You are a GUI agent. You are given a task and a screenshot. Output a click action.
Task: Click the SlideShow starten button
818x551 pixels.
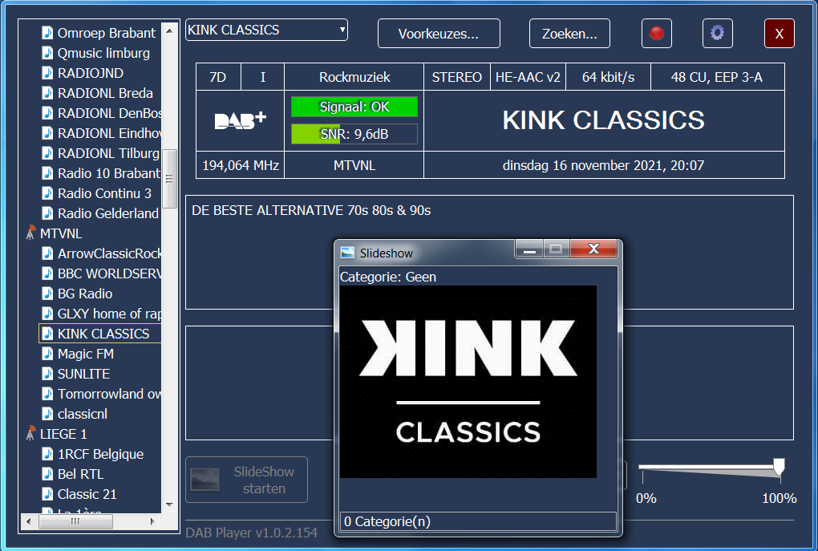click(247, 480)
